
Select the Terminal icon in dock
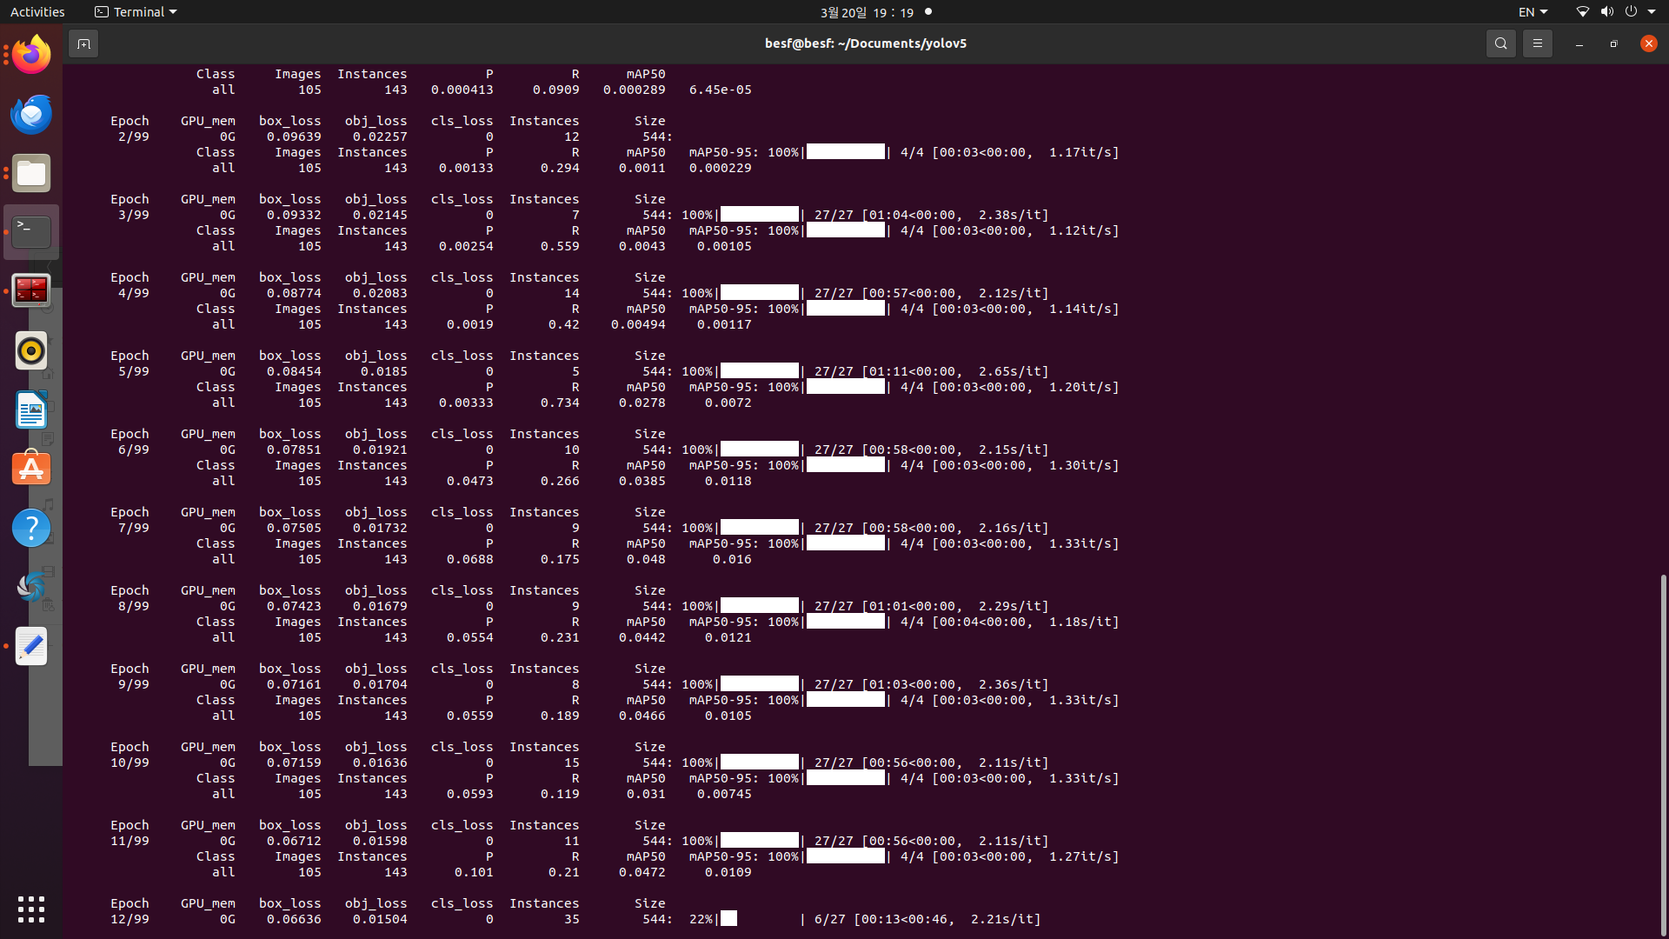pyautogui.click(x=31, y=232)
